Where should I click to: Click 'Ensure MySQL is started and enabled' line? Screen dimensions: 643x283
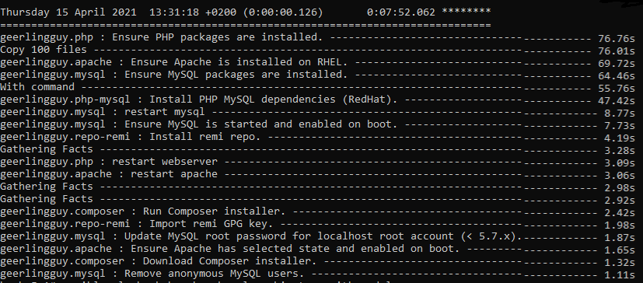pyautogui.click(x=318, y=124)
